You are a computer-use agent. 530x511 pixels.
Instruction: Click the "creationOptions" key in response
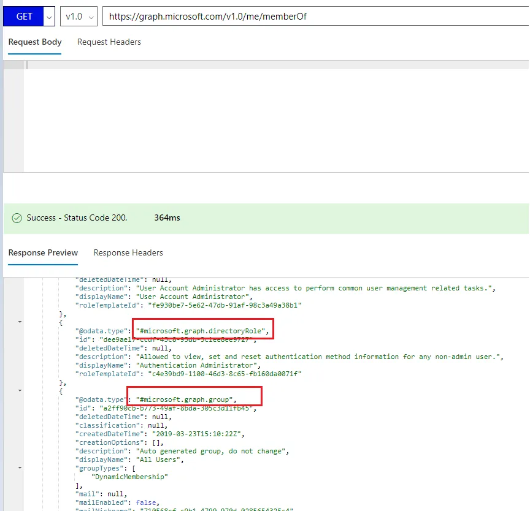pos(109,442)
